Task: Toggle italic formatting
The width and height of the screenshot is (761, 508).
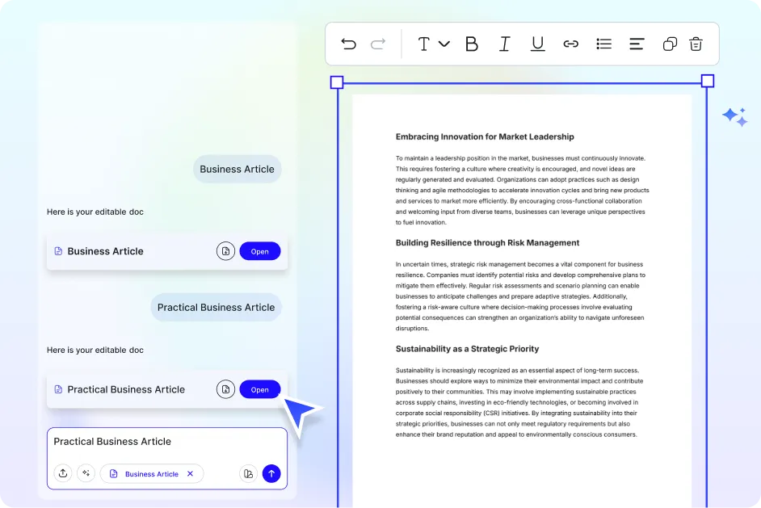Action: click(504, 44)
